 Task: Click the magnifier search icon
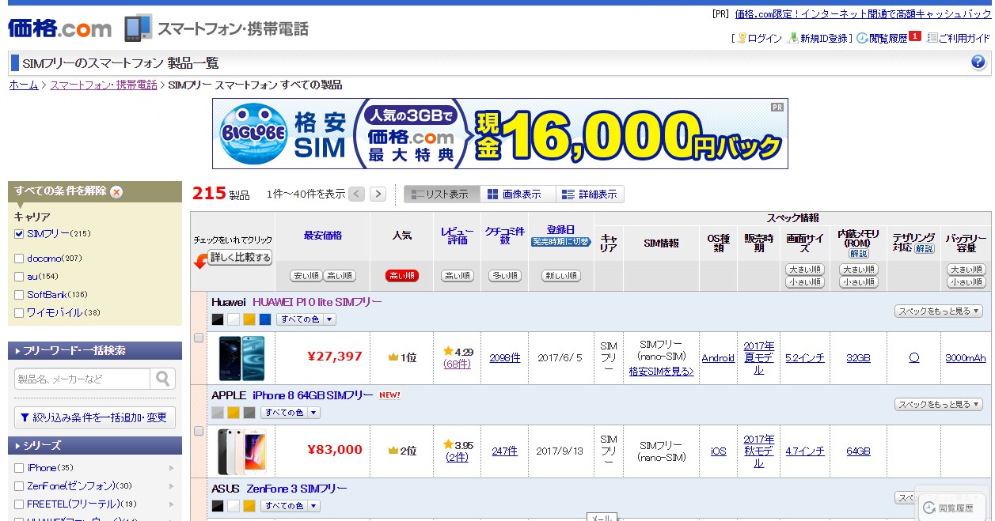162,379
